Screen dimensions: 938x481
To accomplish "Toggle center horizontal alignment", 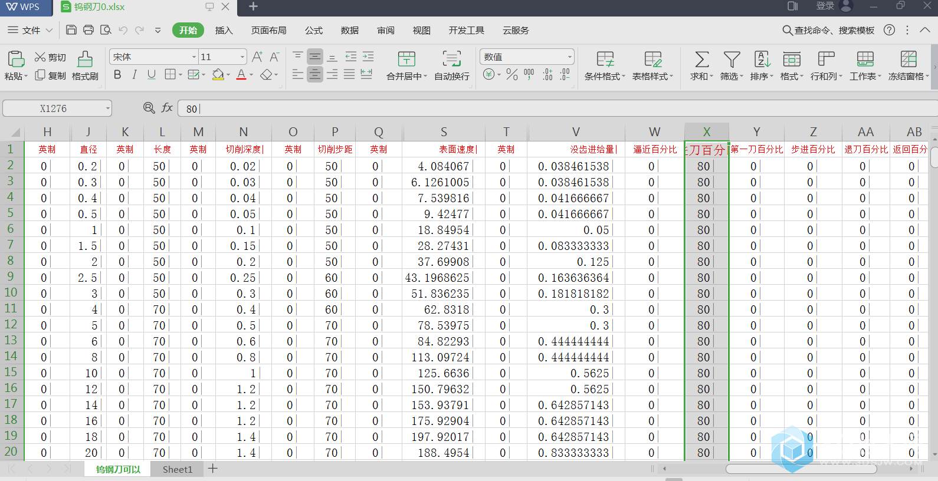I will (315, 74).
